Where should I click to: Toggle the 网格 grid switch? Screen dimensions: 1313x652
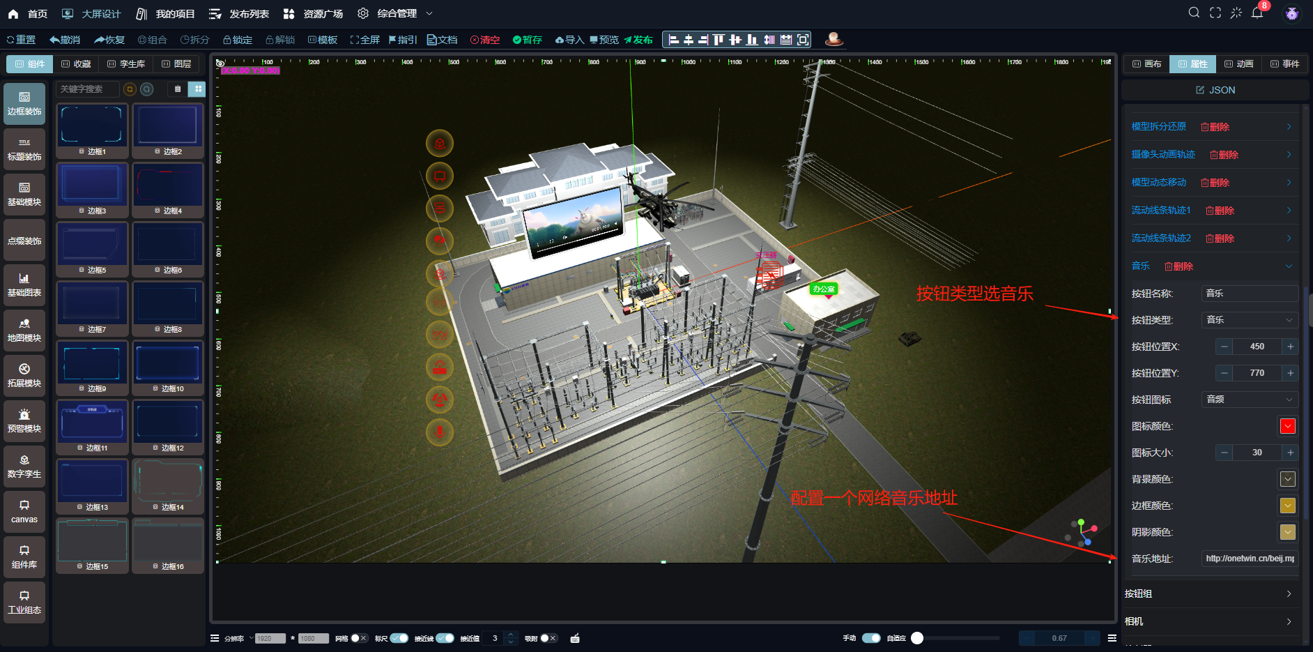click(358, 638)
